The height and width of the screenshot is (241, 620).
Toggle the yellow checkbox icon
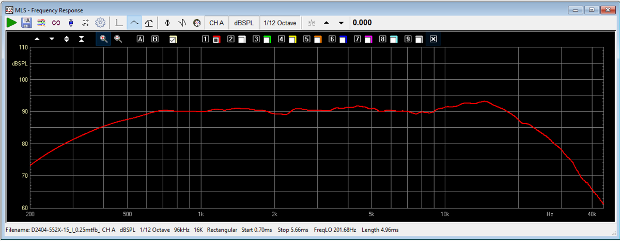click(173, 39)
